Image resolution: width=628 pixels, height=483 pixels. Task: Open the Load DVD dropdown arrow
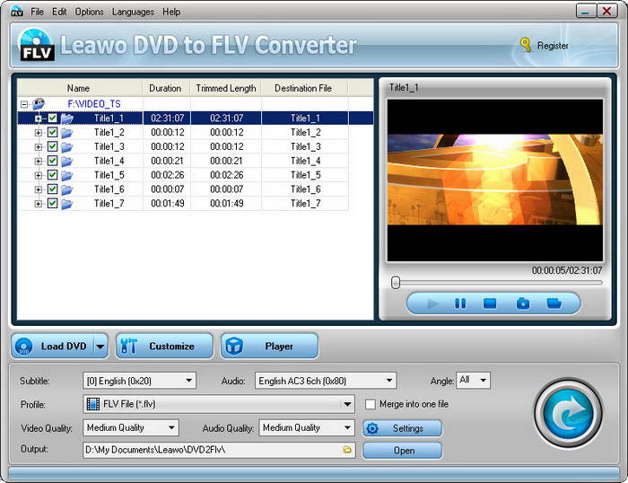point(100,347)
